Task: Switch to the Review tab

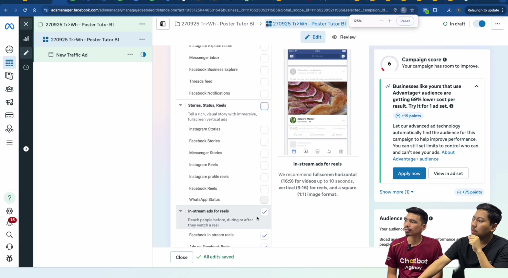Action: click(x=344, y=37)
